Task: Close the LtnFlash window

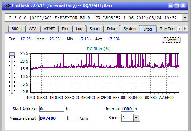Action: click(x=183, y=5)
